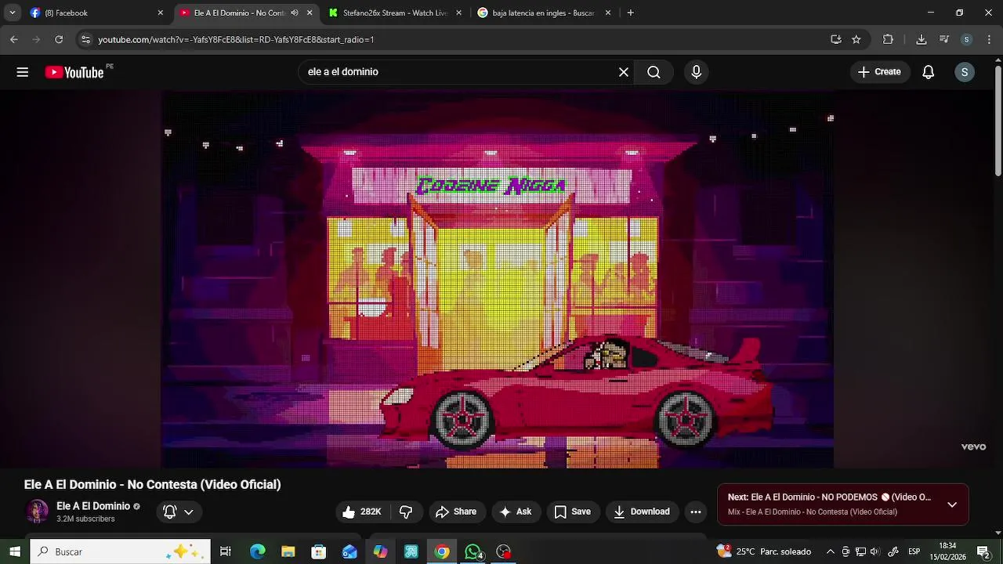Open Task View on the taskbar

(x=226, y=551)
